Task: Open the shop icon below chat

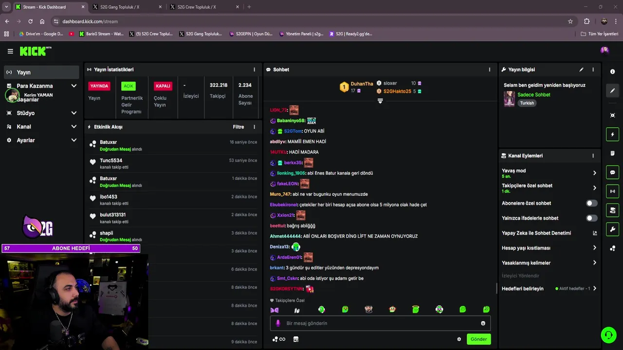Action: tap(296, 339)
